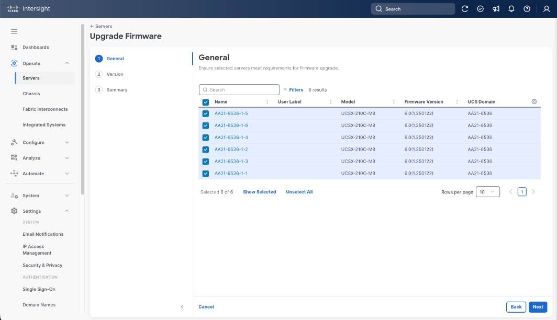The height and width of the screenshot is (320, 557).
Task: Sort by Model column arrows
Action: click(x=394, y=102)
